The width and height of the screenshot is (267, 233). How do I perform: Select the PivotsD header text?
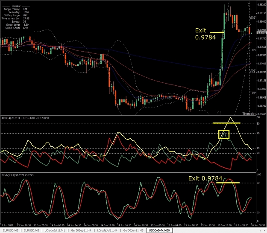tap(16, 6)
